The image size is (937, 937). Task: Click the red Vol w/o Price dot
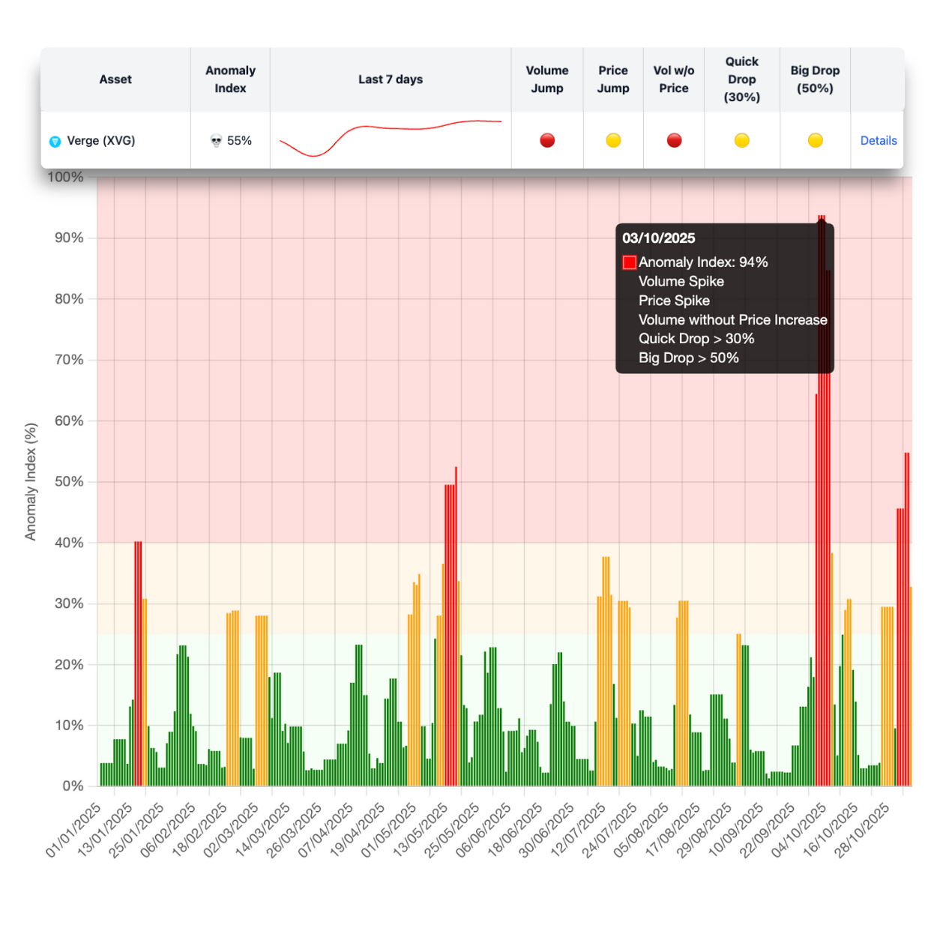[674, 140]
